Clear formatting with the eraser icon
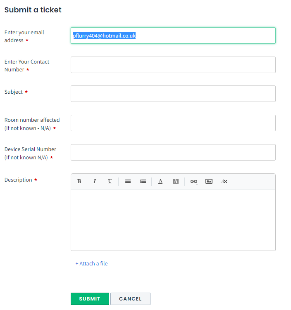The image size is (291, 310). tap(224, 181)
